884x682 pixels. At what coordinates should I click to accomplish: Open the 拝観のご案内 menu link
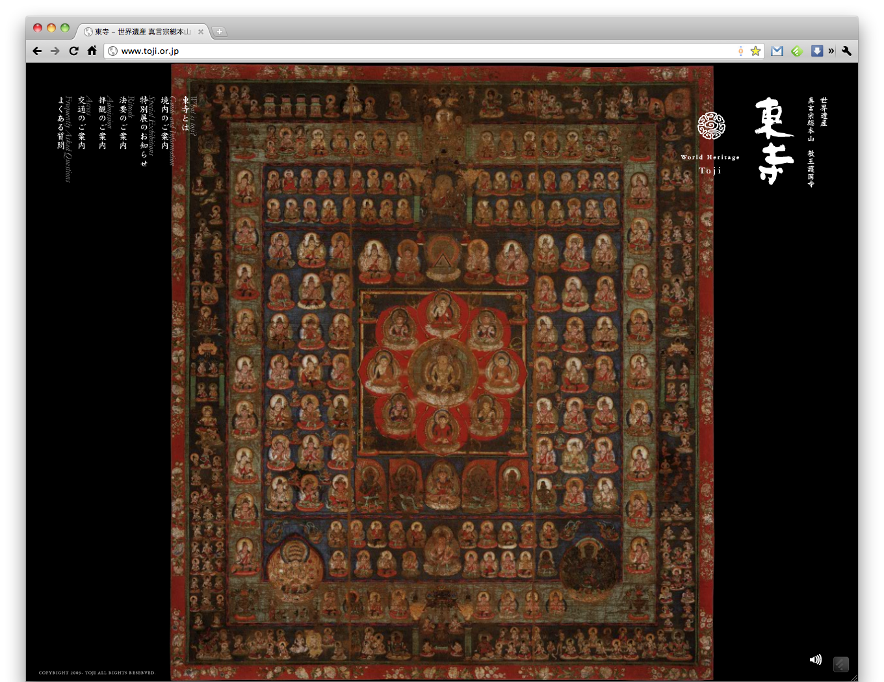[x=103, y=123]
